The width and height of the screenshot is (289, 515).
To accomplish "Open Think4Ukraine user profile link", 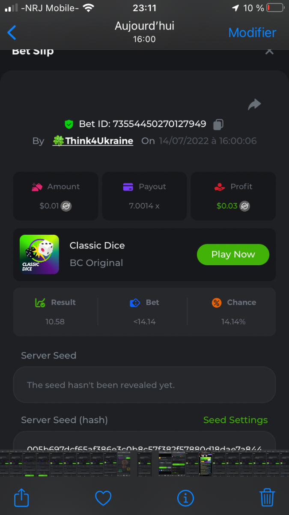I will pos(93,141).
